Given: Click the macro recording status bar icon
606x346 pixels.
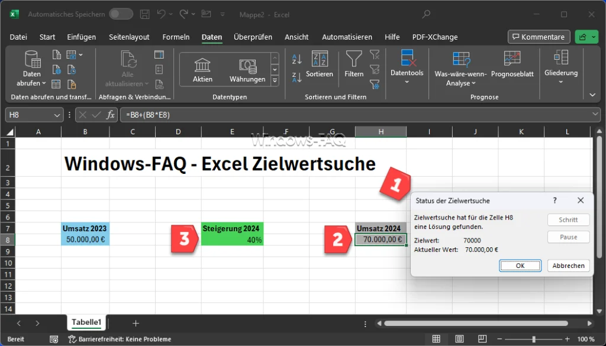Looking at the screenshot, I should coord(54,339).
